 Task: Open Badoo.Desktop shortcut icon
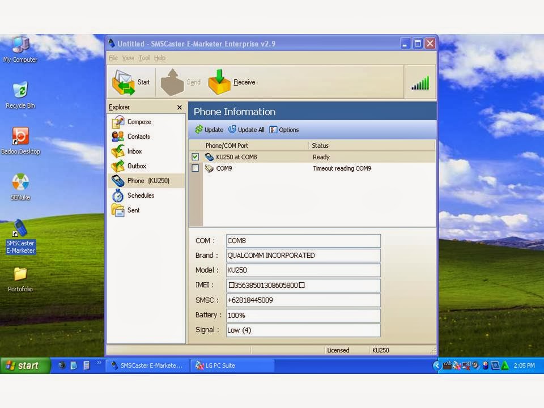pyautogui.click(x=20, y=141)
